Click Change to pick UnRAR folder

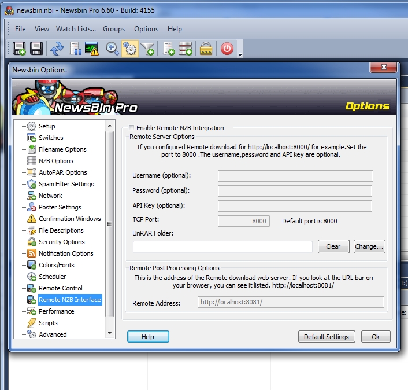369,246
